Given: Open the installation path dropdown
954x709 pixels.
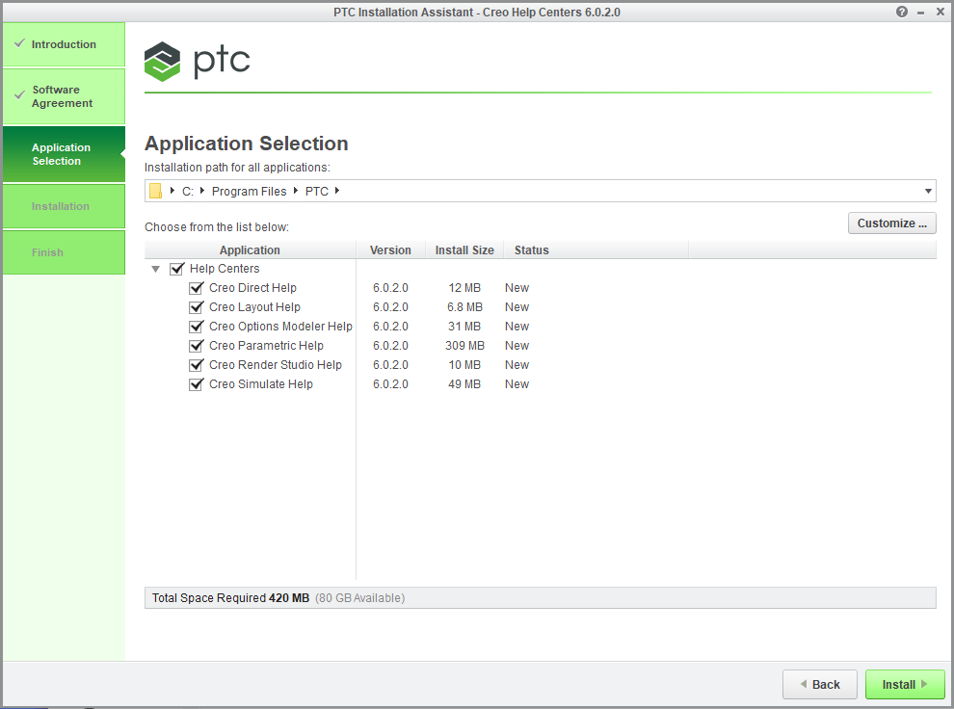Looking at the screenshot, I should [928, 191].
